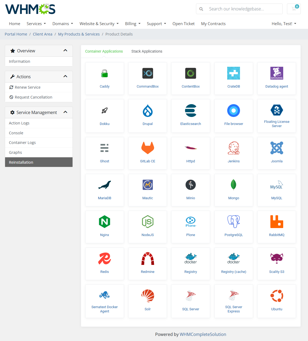Pick the Floating License Server icon

(277, 110)
